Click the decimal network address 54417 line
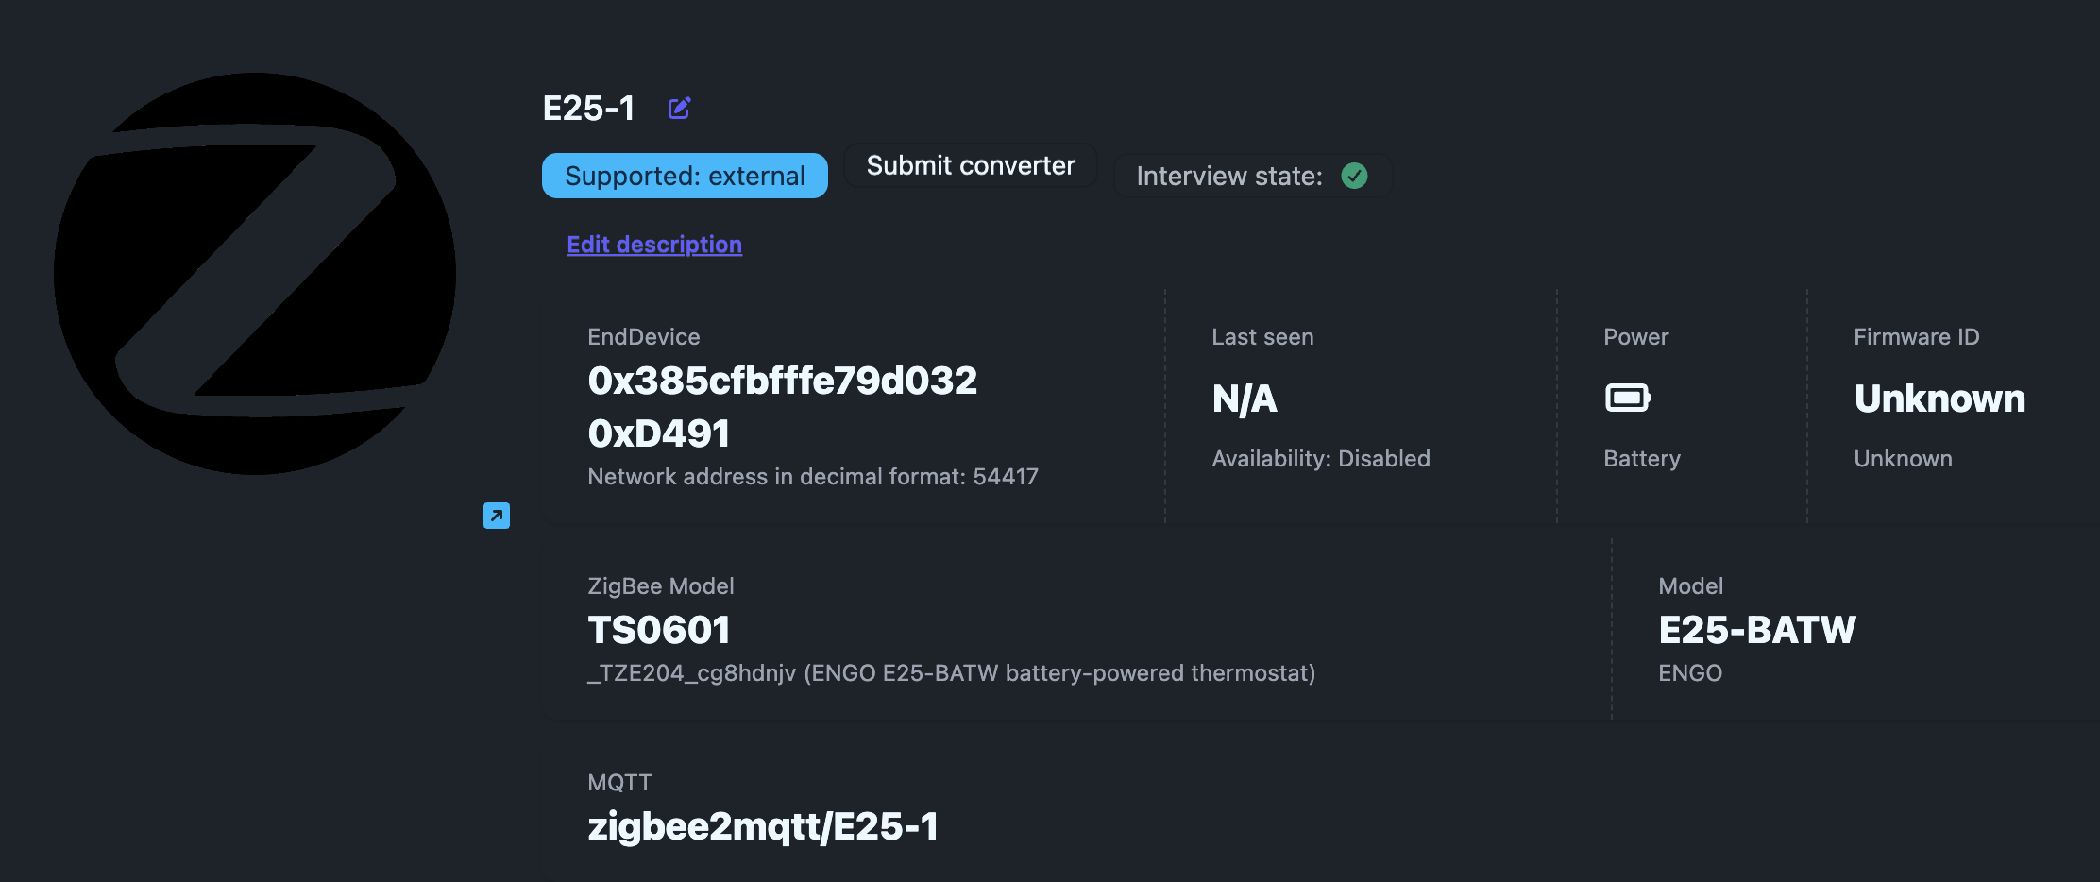Viewport: 2100px width, 882px height. coord(812,477)
